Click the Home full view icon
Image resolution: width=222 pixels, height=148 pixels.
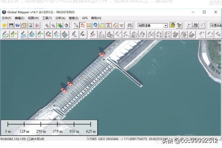pos(66,26)
